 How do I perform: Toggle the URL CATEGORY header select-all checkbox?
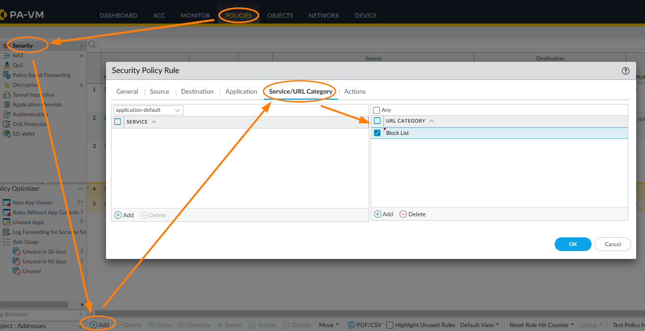pos(377,121)
